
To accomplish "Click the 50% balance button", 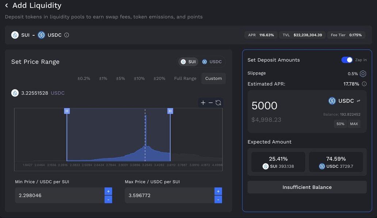I will click(x=340, y=124).
